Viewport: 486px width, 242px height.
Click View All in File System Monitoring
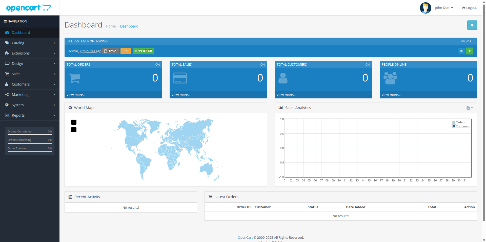[x=468, y=41]
